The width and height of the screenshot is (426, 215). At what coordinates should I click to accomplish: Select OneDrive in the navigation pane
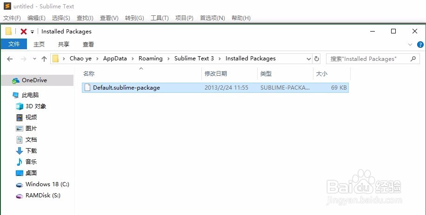point(37,80)
